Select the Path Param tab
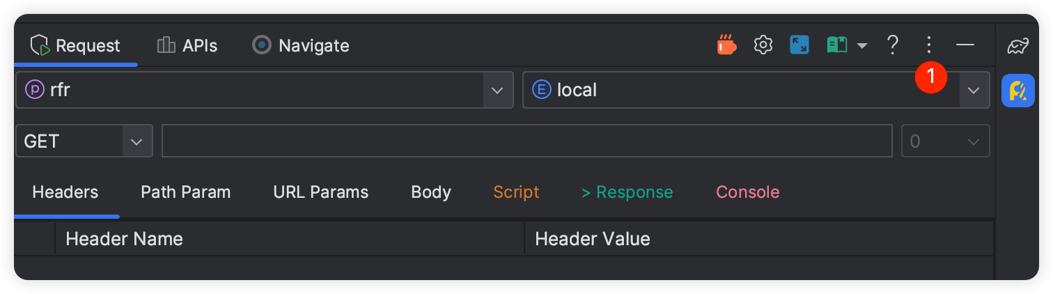The height and width of the screenshot is (294, 1053). point(185,192)
